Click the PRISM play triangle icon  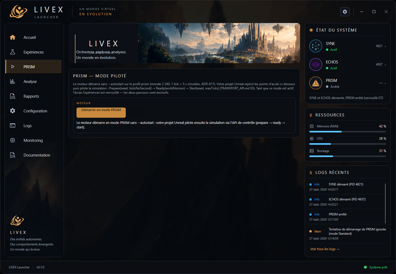click(x=13, y=67)
